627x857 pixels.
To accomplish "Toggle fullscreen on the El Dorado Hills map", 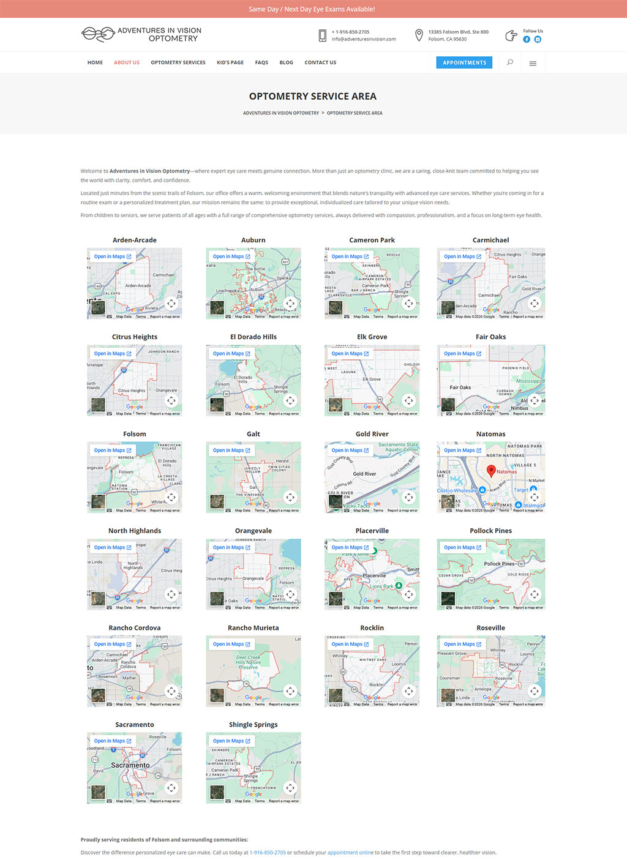I will click(x=290, y=400).
